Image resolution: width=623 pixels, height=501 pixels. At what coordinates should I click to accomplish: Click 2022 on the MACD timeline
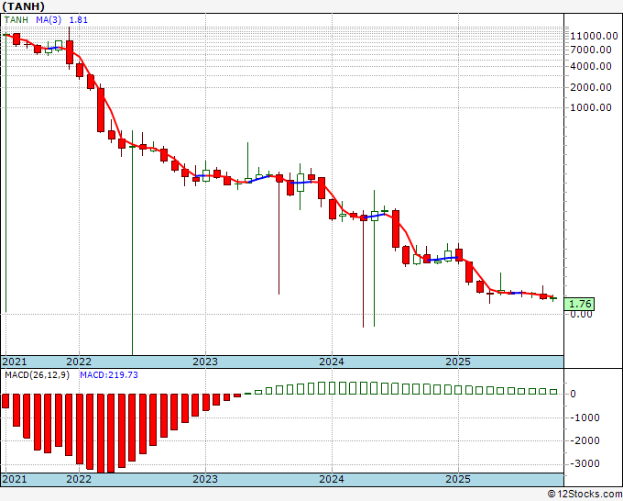(x=79, y=479)
